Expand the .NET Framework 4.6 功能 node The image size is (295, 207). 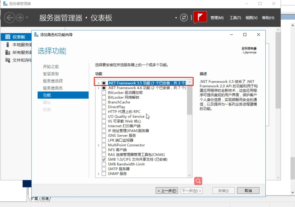[98, 88]
